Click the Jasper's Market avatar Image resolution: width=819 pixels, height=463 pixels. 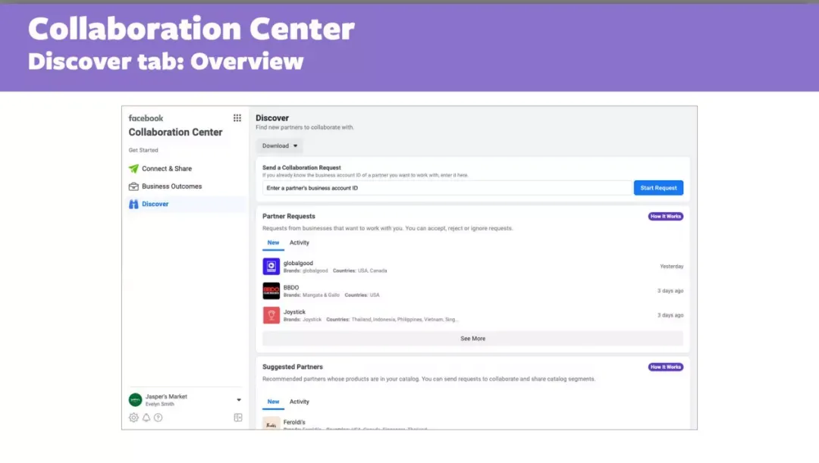tap(135, 400)
